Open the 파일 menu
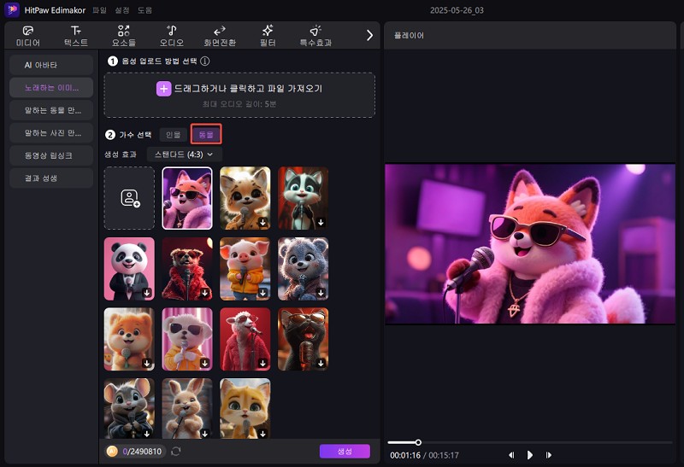The image size is (684, 467). [100, 9]
